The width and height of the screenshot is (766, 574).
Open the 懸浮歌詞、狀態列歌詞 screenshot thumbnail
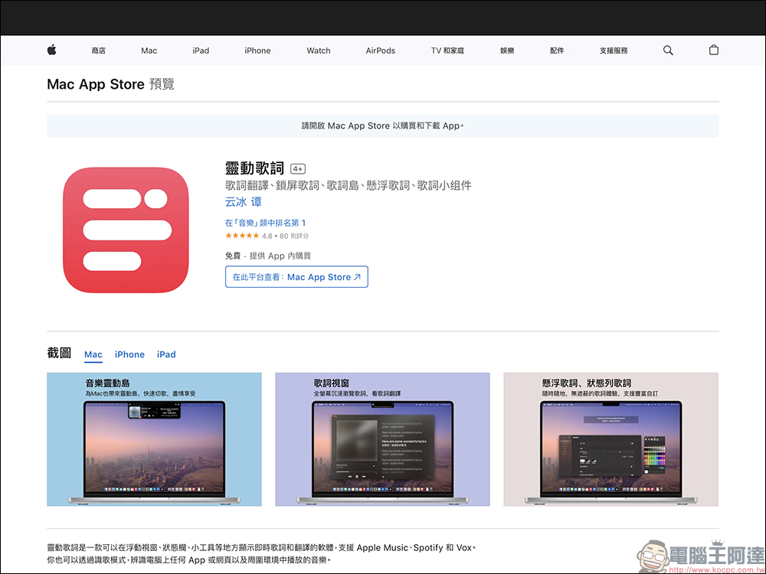[611, 439]
